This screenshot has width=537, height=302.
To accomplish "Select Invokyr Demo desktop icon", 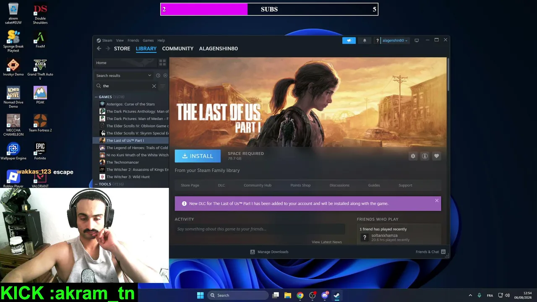I will pos(13,68).
